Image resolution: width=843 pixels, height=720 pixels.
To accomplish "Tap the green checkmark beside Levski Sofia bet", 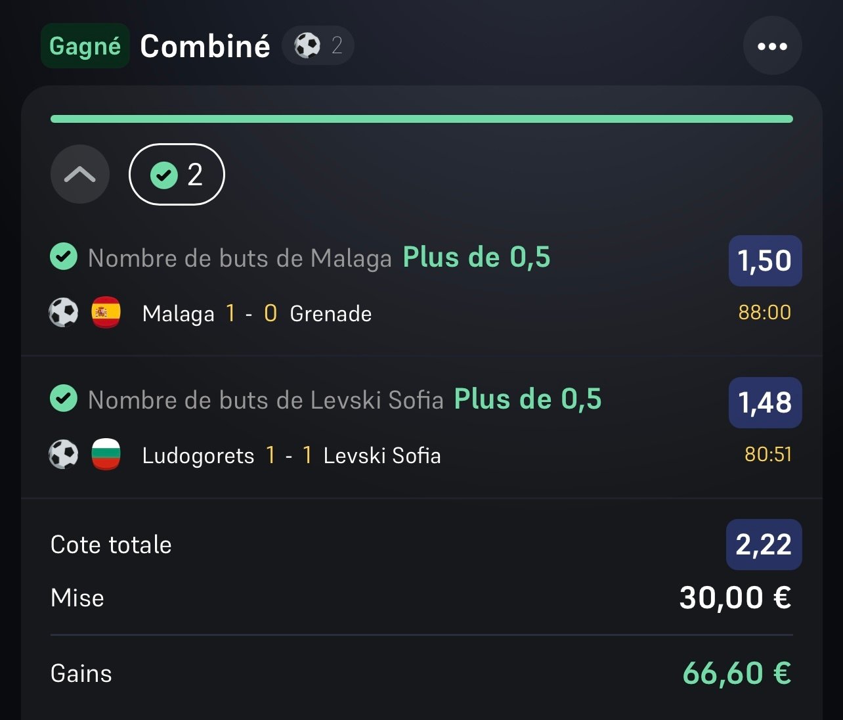I will (x=64, y=399).
